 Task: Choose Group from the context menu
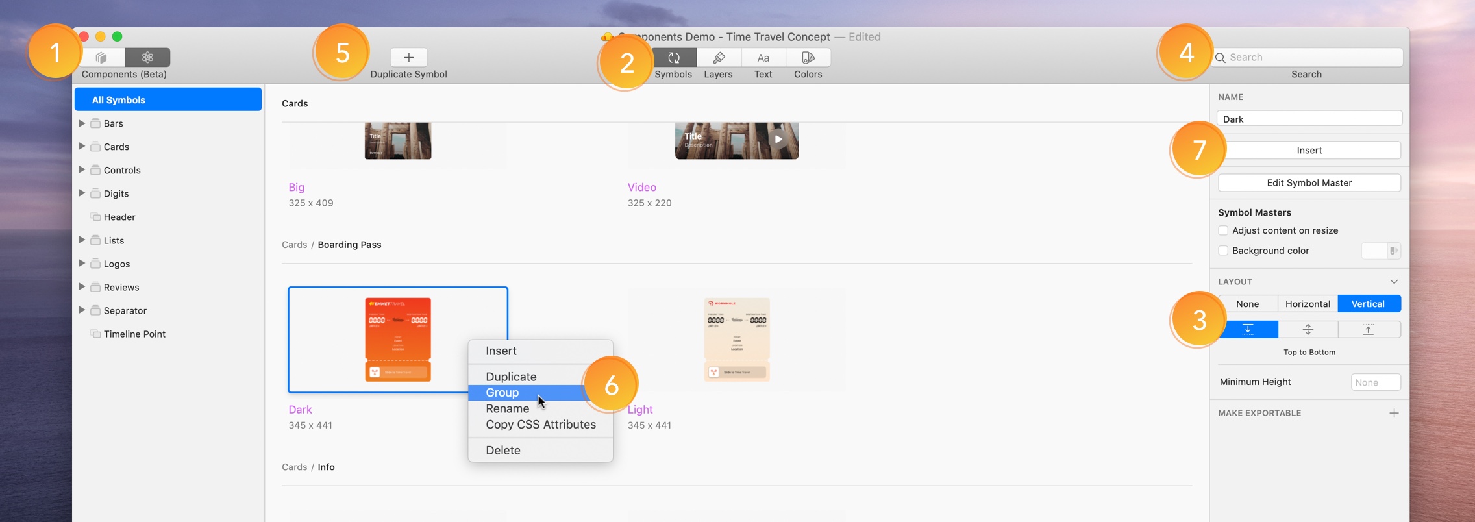pos(502,393)
